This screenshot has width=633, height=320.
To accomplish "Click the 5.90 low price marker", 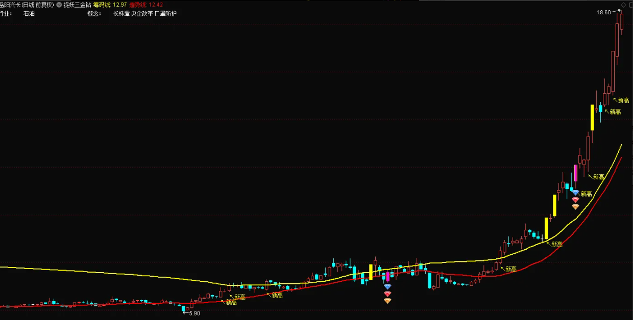I will (194, 313).
